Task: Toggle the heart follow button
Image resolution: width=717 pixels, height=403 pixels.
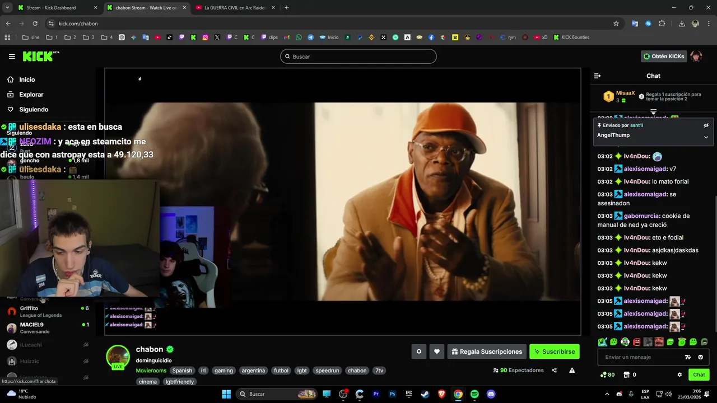Action: pyautogui.click(x=437, y=352)
